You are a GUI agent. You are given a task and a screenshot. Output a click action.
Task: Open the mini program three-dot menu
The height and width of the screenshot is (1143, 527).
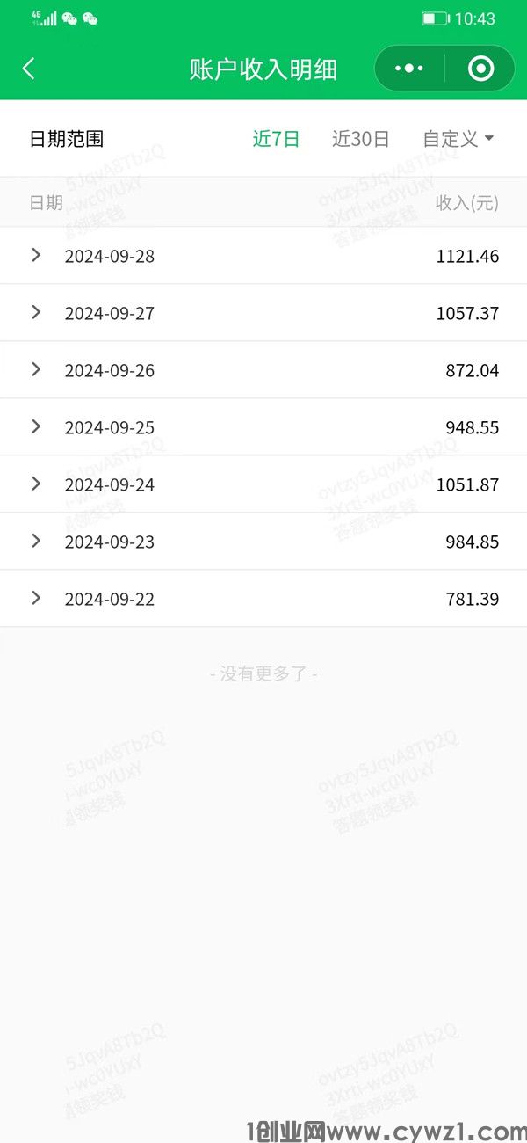click(x=409, y=69)
